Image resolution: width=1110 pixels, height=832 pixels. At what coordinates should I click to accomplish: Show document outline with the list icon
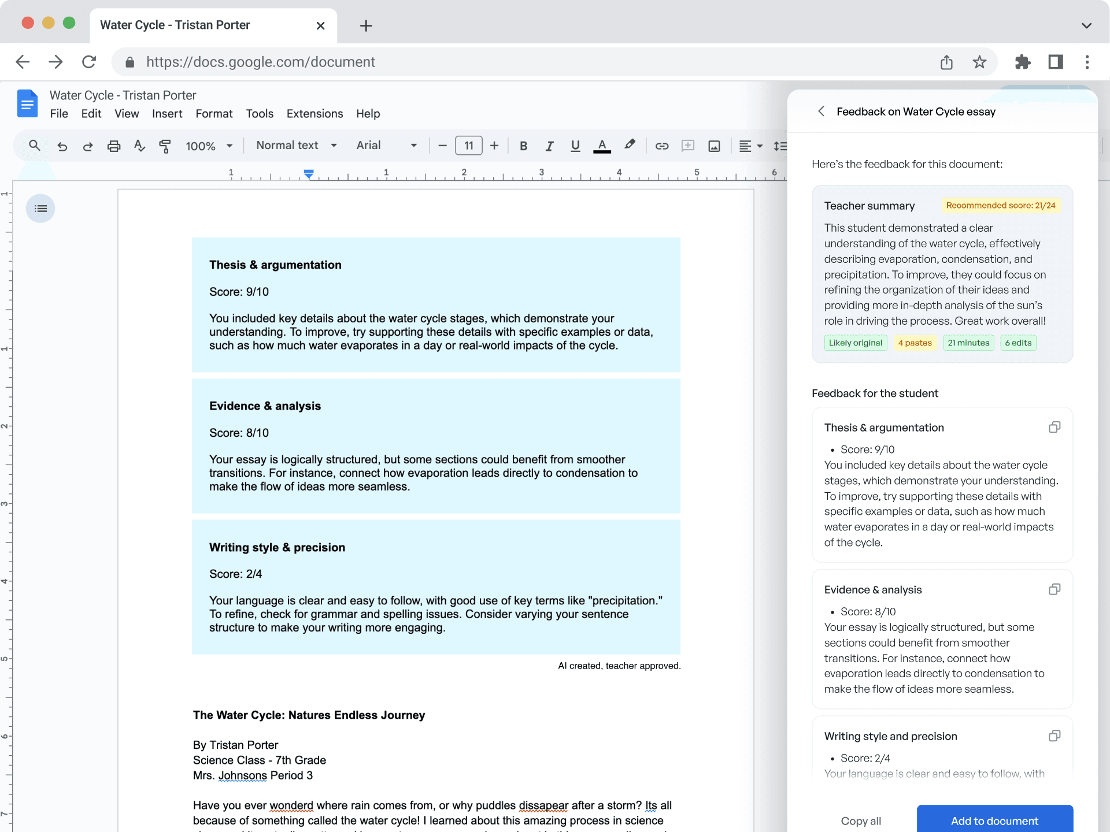[x=40, y=209]
